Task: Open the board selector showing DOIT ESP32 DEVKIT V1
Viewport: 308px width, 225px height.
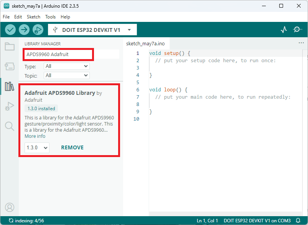Action: (x=92, y=30)
